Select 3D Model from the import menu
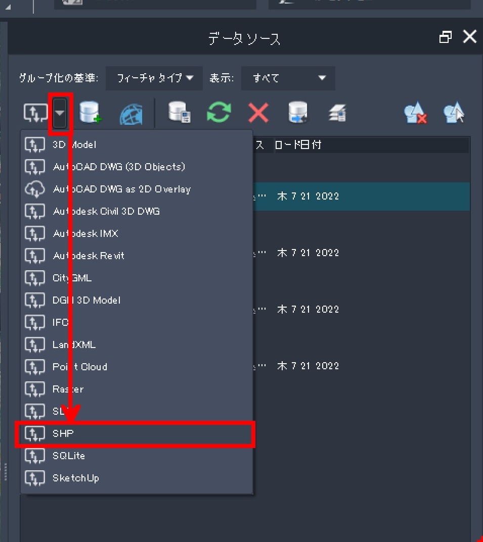 point(137,144)
